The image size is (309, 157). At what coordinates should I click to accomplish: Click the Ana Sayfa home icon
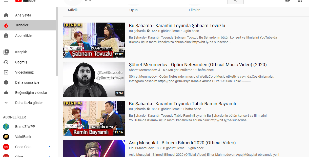[x=6, y=15]
